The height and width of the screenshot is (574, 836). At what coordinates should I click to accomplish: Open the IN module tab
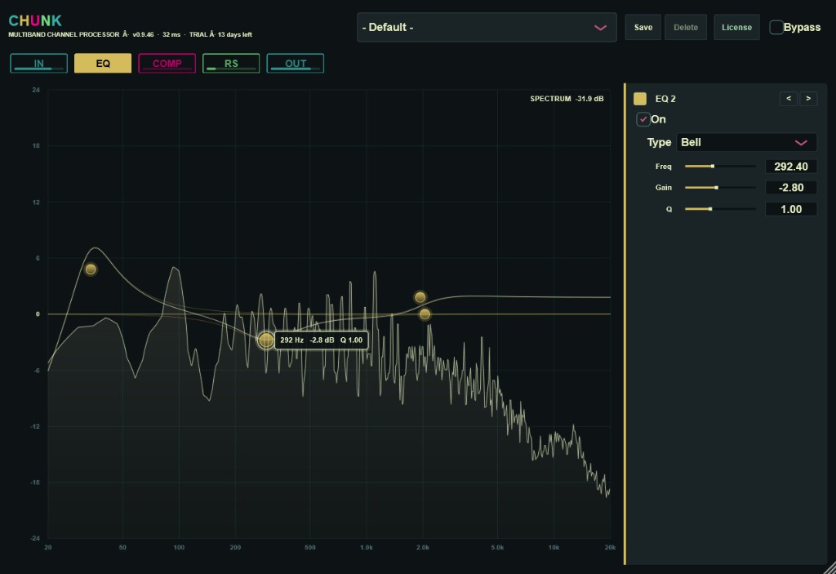39,64
